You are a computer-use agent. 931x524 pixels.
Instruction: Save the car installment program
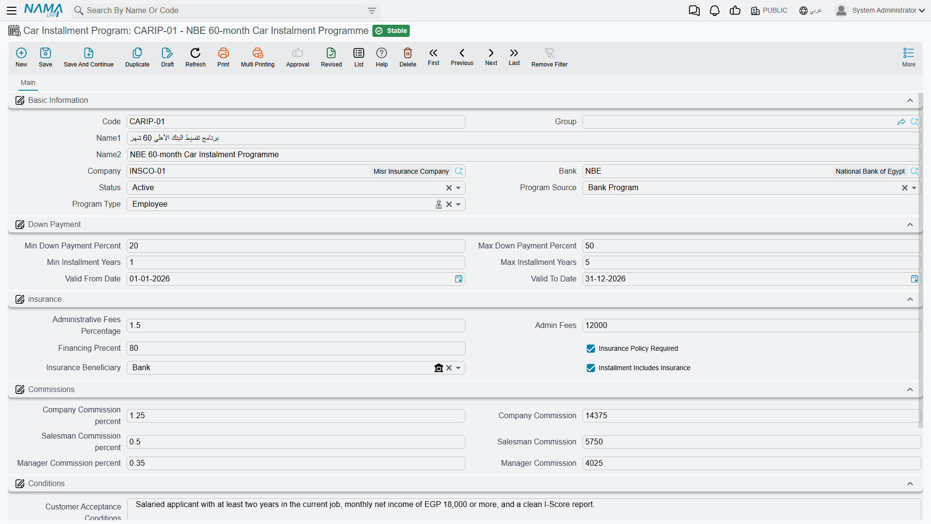pos(46,57)
